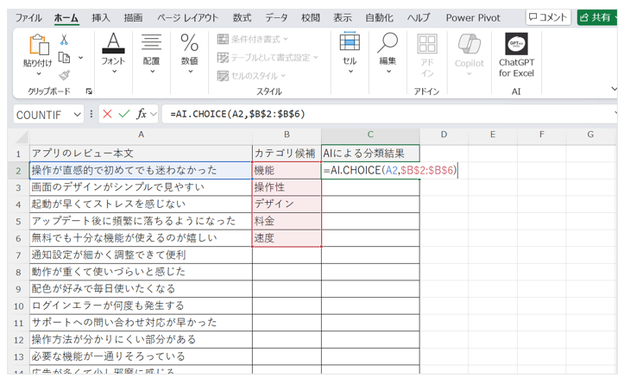Select category cell 料金

[x=287, y=221]
